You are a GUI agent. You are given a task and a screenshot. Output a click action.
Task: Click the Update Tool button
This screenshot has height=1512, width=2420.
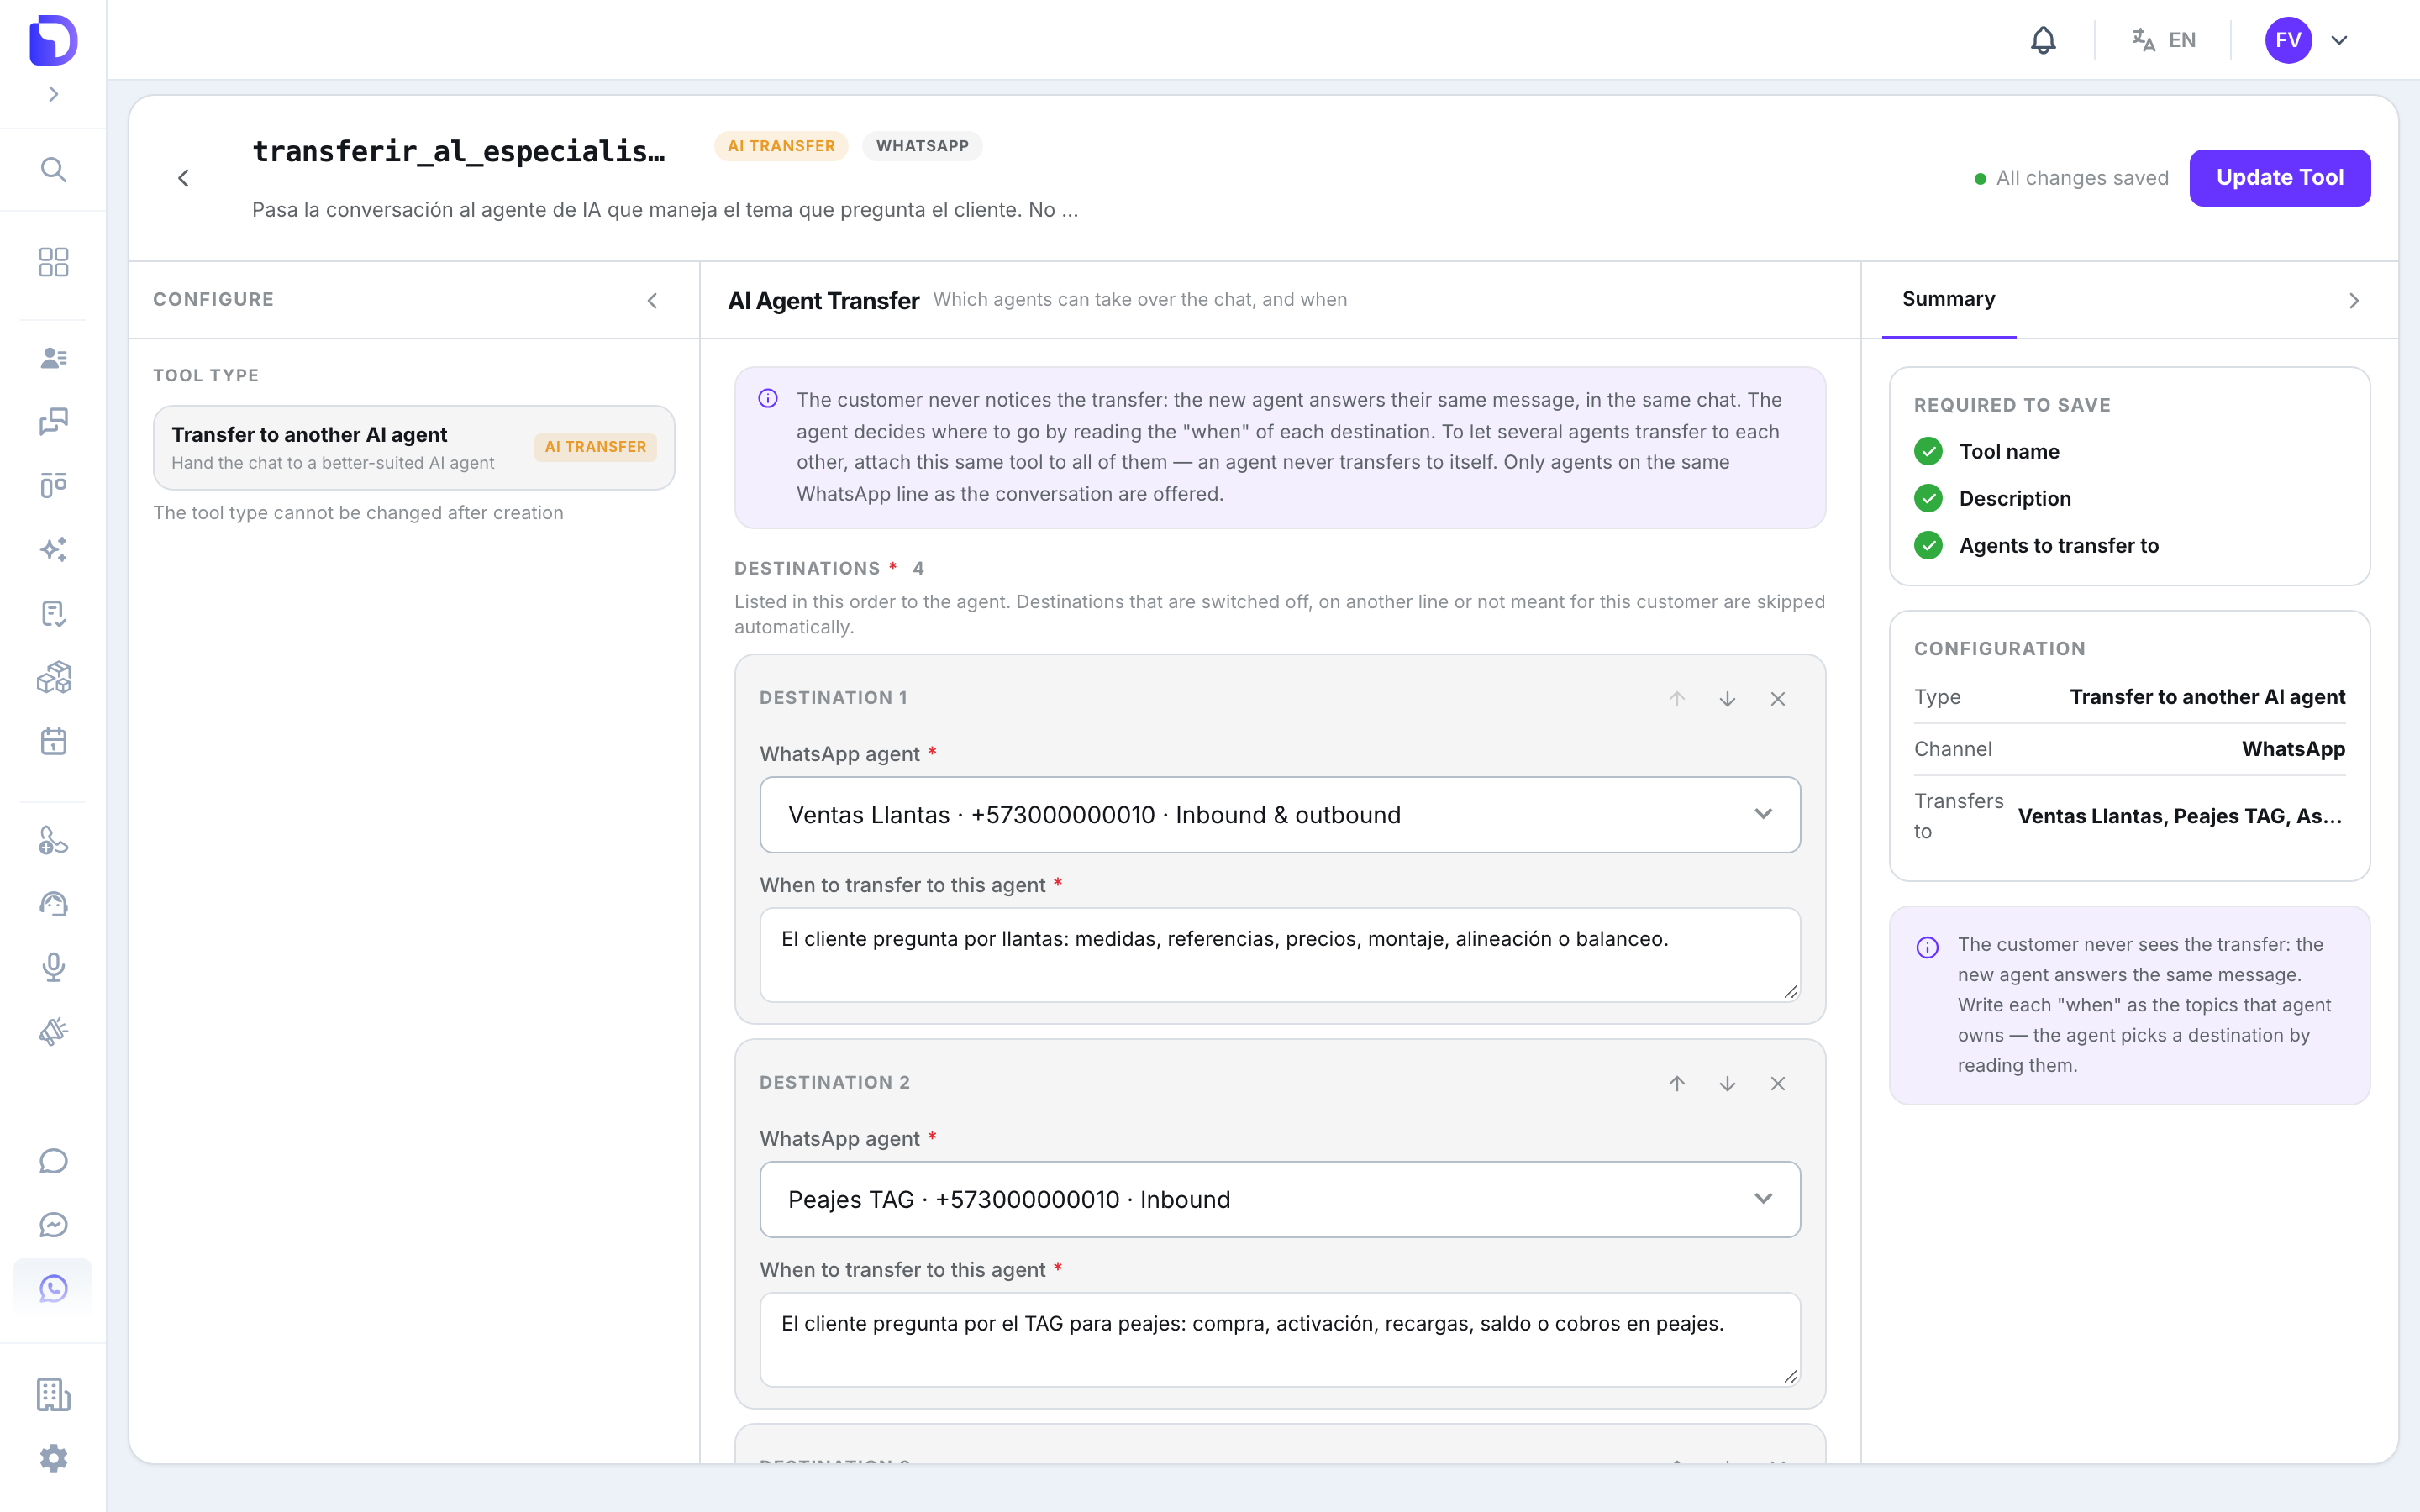[x=2279, y=177]
